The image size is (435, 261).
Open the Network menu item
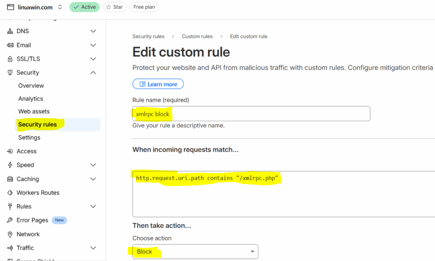click(x=28, y=234)
